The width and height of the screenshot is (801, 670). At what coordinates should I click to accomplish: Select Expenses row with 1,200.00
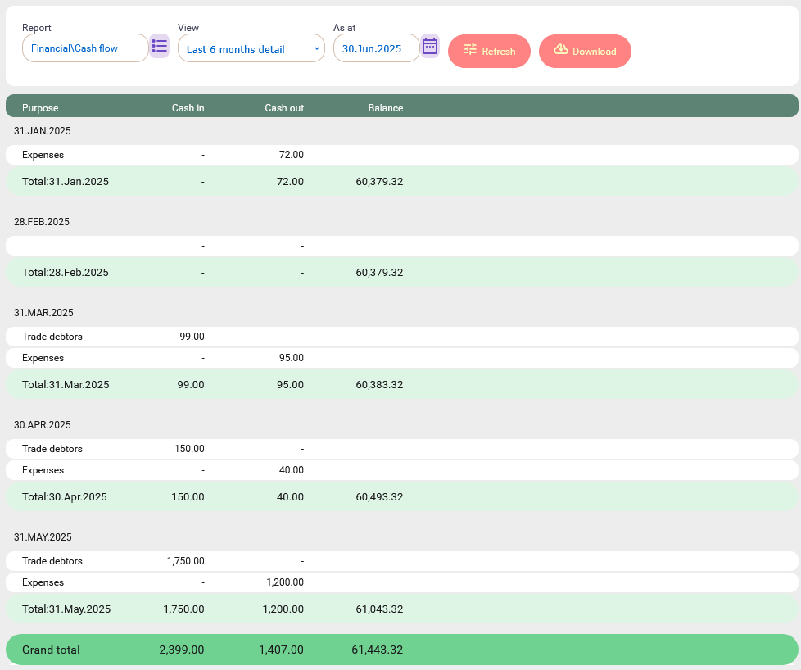[402, 582]
